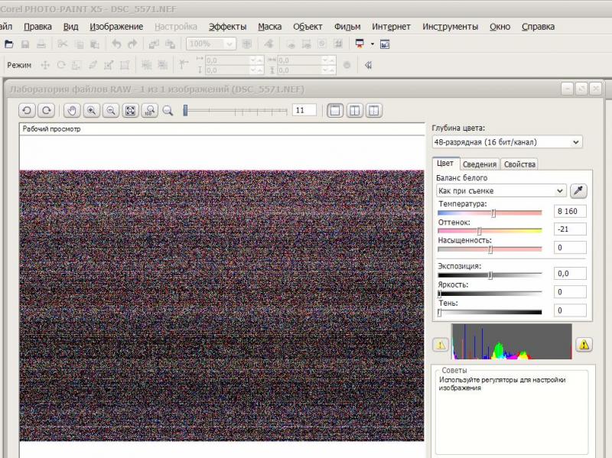Open the application launcher icon

(x=360, y=44)
